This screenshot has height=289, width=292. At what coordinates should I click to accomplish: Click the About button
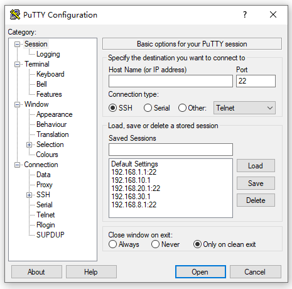click(36, 272)
